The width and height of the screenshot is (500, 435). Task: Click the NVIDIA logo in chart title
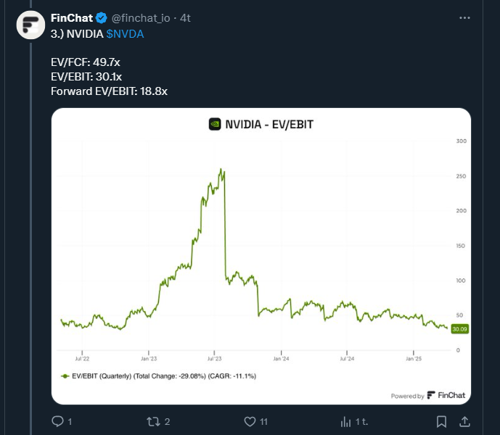click(215, 124)
